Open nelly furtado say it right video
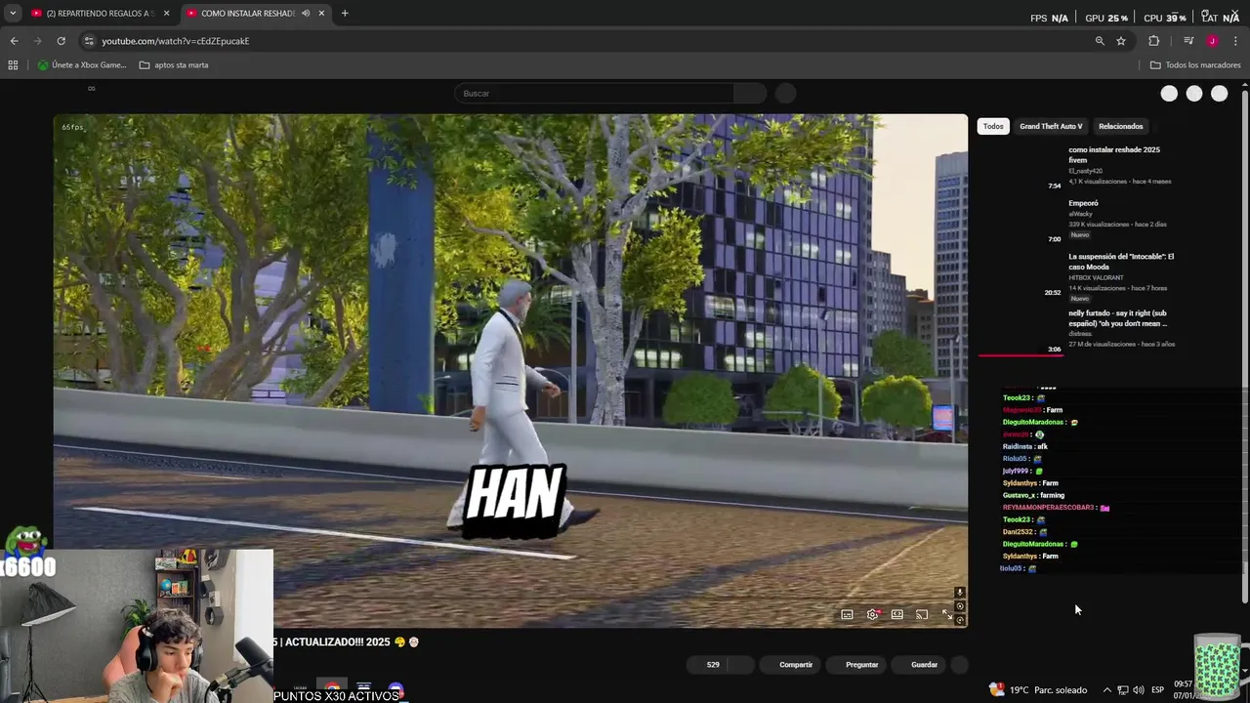 coord(1118,318)
